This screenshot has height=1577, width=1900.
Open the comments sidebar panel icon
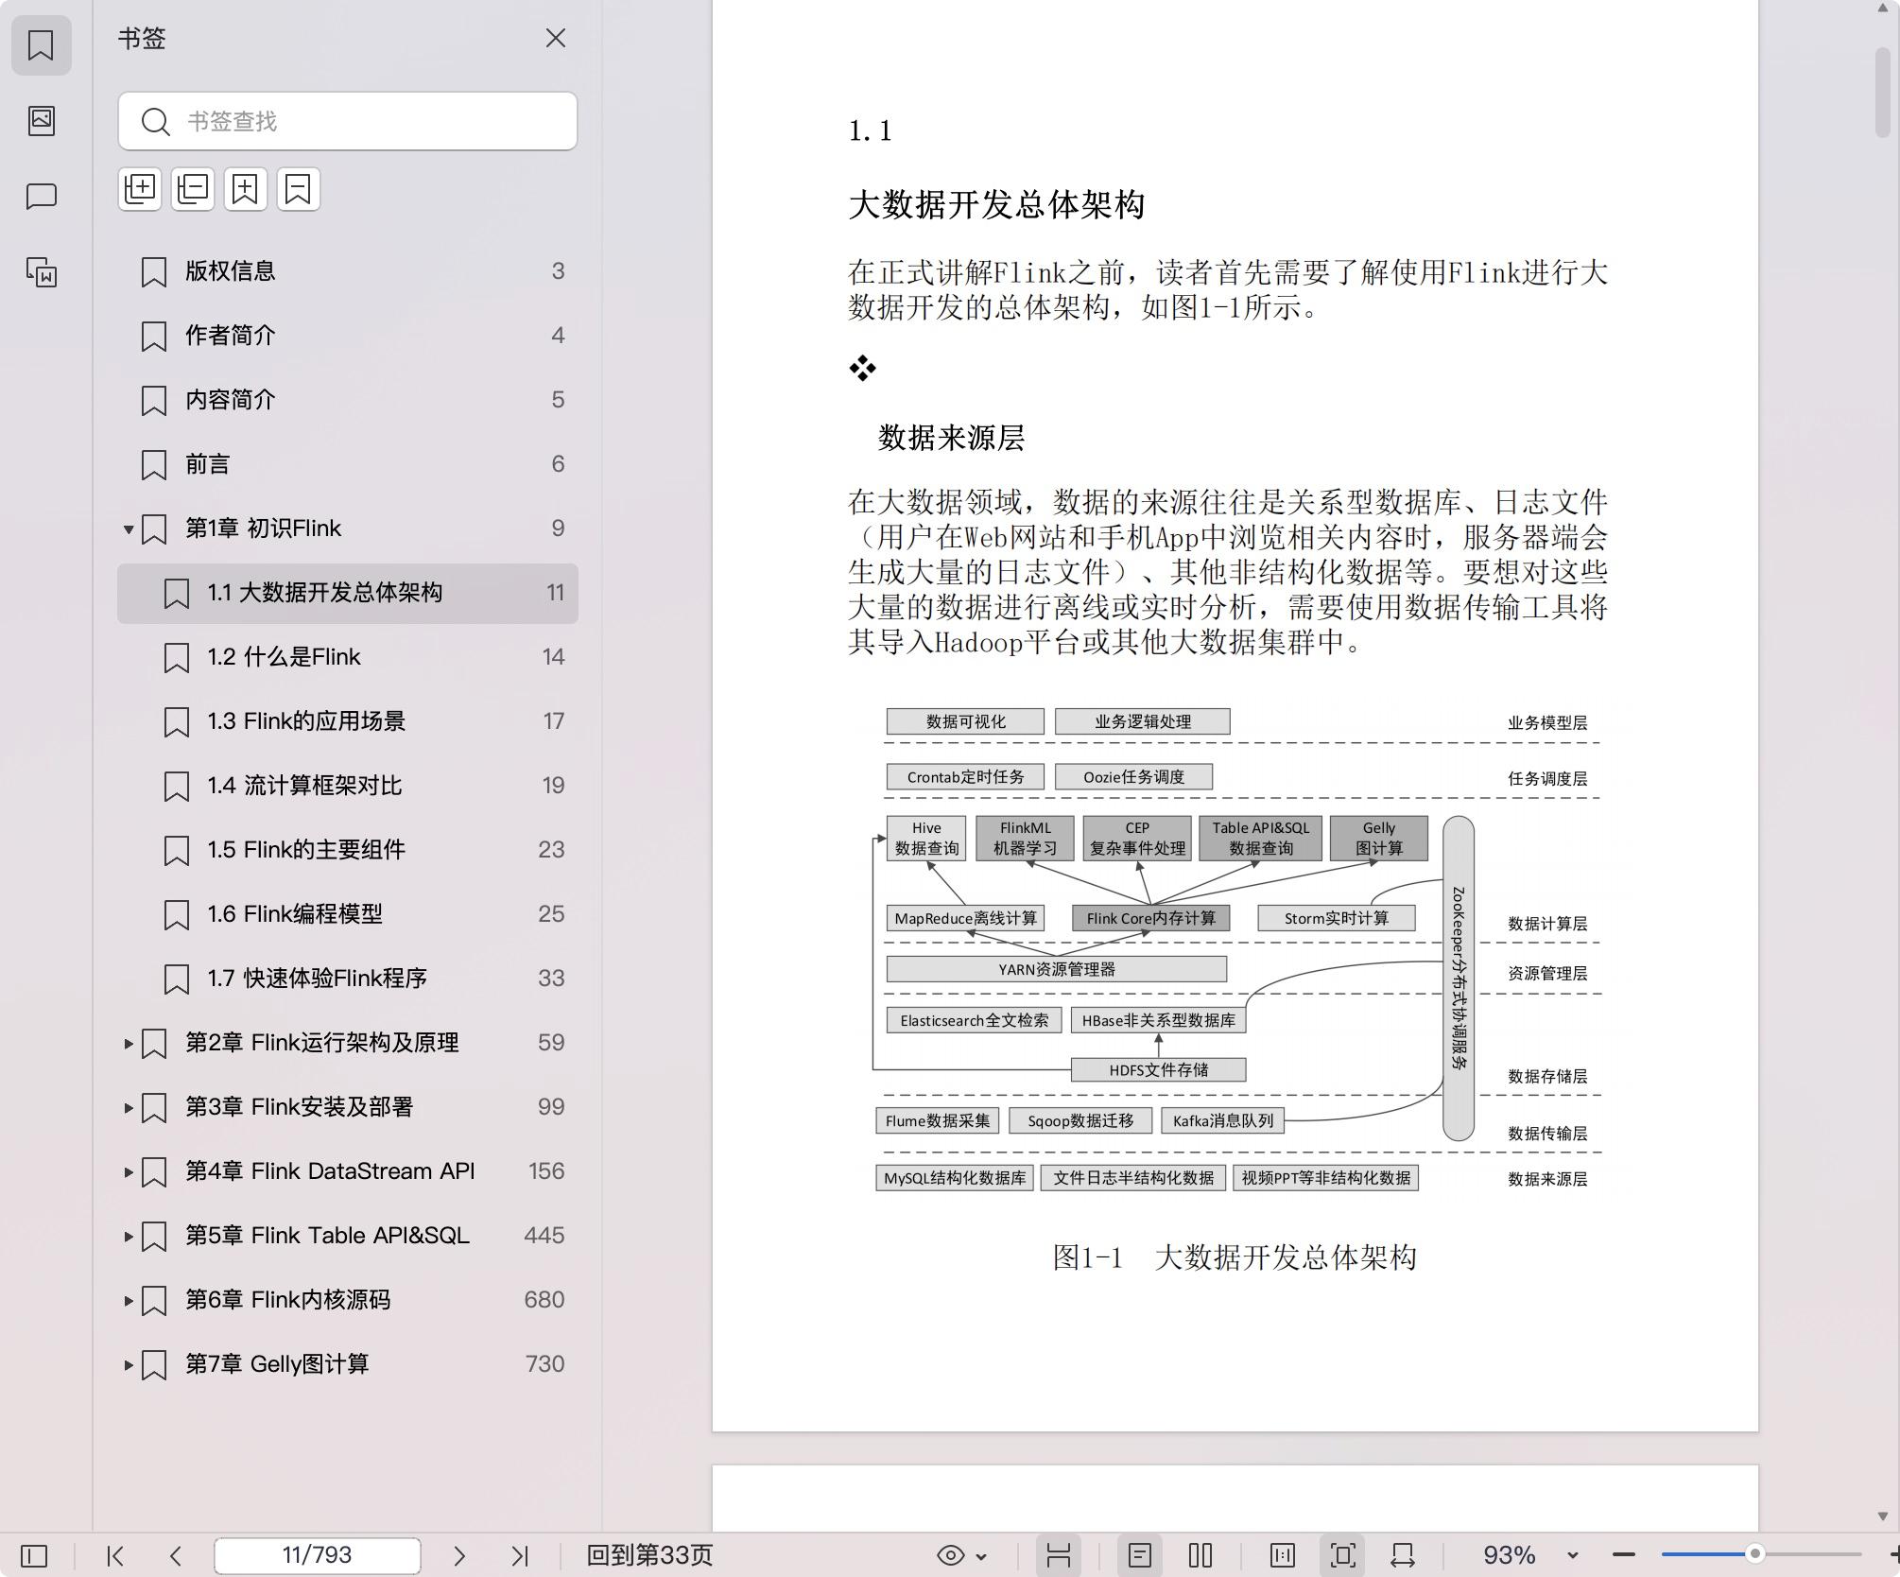click(x=41, y=196)
